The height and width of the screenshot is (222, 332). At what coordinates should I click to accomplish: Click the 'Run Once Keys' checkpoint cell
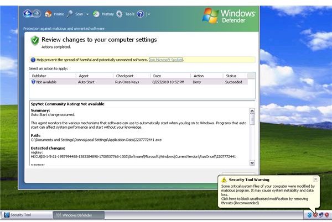pos(127,82)
